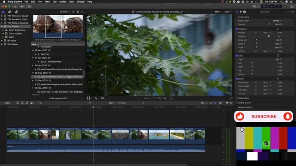Expand the Tech News library

[2, 44]
